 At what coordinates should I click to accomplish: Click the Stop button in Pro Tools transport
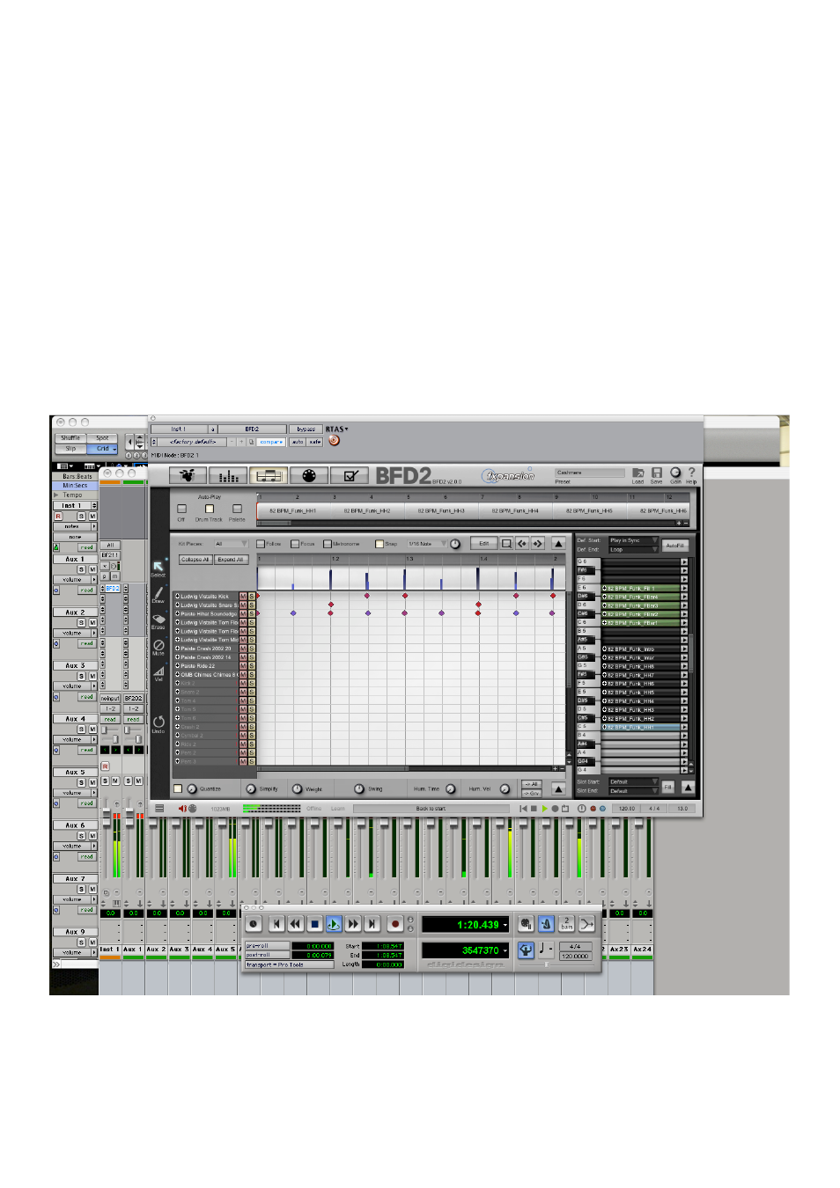pos(314,924)
